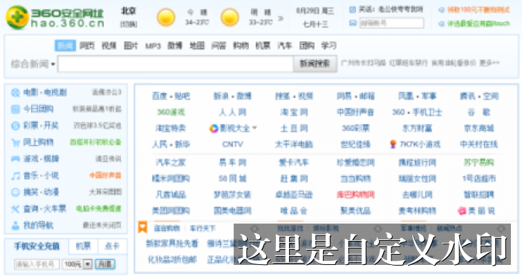The height and width of the screenshot is (276, 522).
Task: Open the 点卡 recharge tab
Action: [112, 246]
